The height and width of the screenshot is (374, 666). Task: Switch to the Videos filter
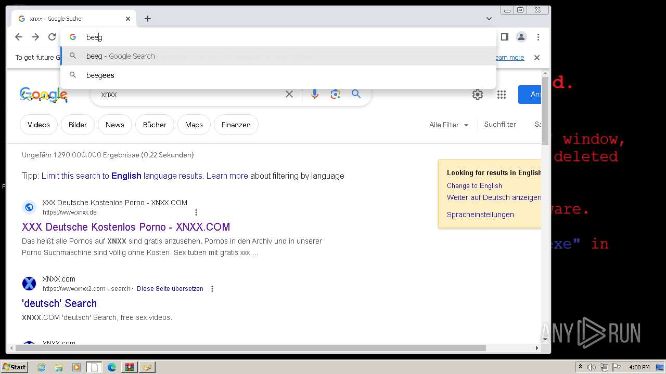tap(39, 125)
